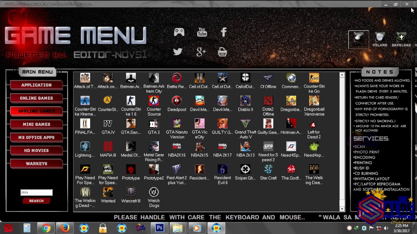Open the Google Plus icon

201,52
